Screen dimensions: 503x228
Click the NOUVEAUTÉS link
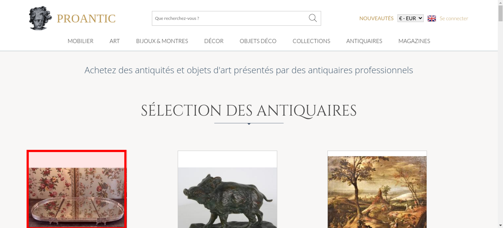click(x=376, y=18)
